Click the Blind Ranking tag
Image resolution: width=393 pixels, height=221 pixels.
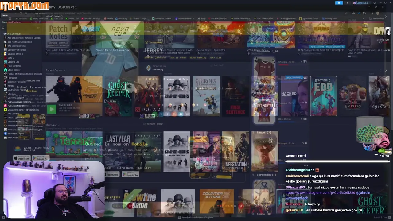click(198, 58)
